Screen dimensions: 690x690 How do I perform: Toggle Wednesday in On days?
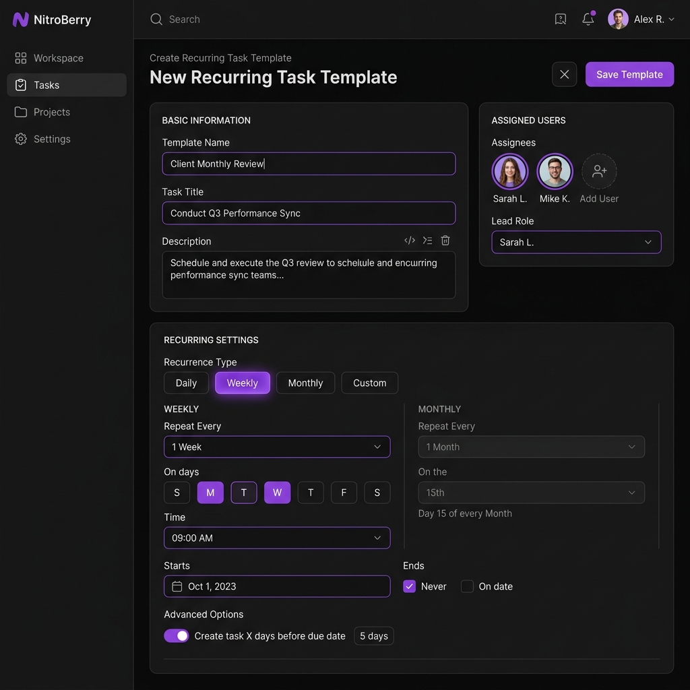click(x=277, y=493)
